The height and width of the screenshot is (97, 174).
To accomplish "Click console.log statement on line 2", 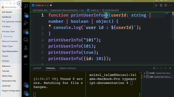I will tap(97, 27).
